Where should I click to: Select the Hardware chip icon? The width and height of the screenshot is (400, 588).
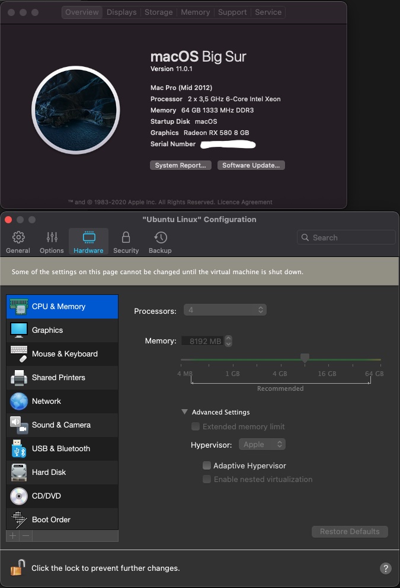coord(89,237)
